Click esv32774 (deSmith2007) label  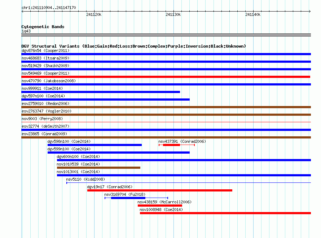(45, 126)
